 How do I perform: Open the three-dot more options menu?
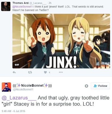pos(61,72)
